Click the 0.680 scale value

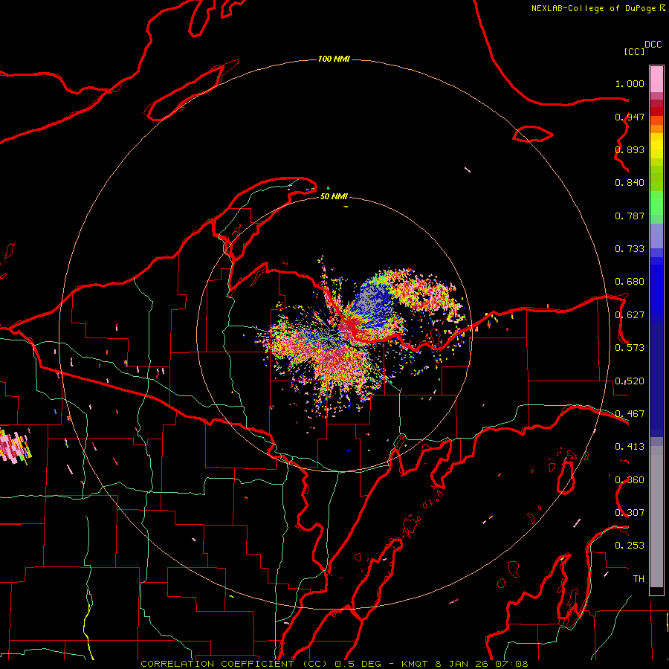click(630, 282)
